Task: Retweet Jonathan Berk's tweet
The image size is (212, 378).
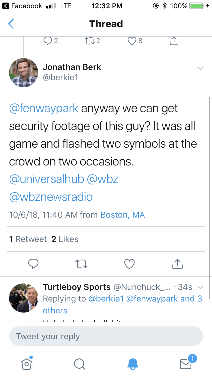Action: (x=81, y=264)
